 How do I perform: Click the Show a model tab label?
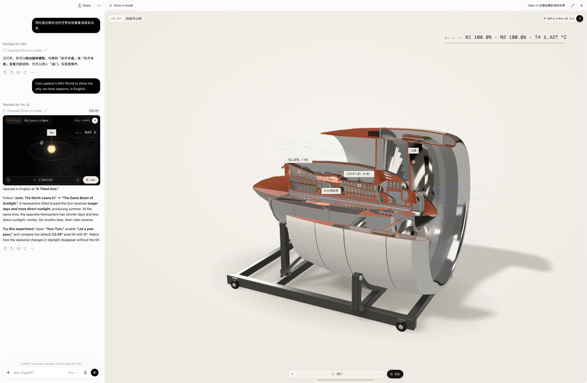click(121, 5)
